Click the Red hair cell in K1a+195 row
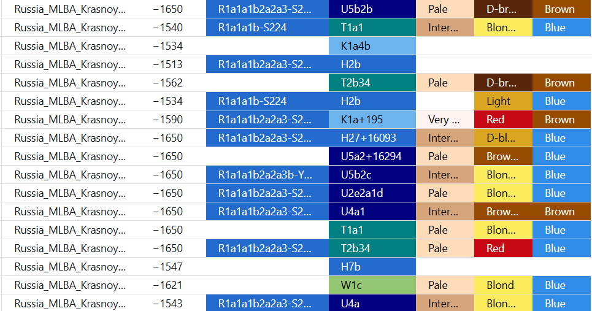The image size is (592, 311). click(x=503, y=120)
